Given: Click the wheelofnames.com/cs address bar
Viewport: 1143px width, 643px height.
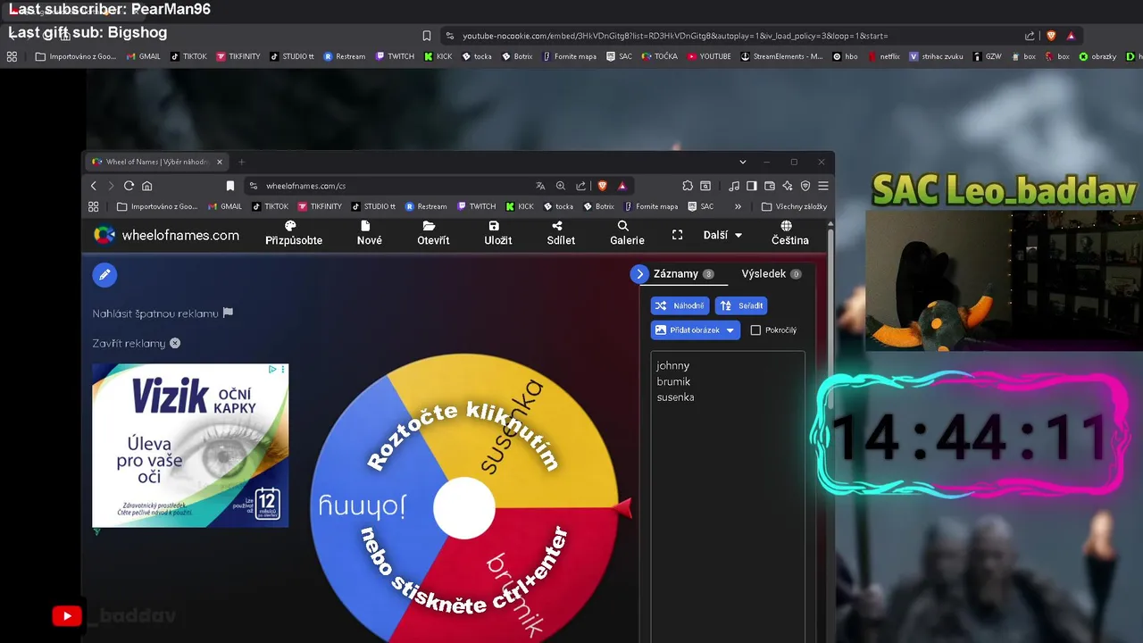Looking at the screenshot, I should click(x=305, y=186).
